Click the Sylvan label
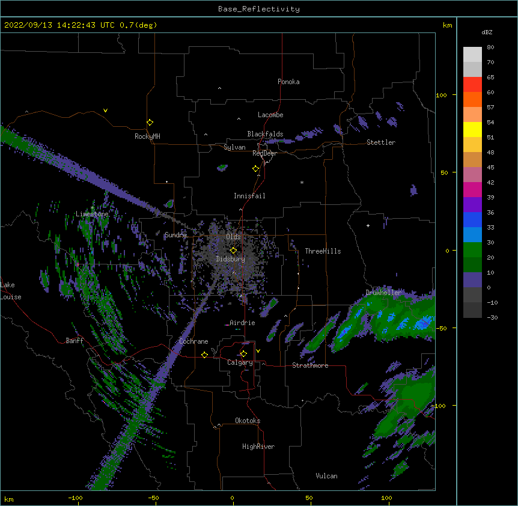The width and height of the screenshot is (518, 506). [x=234, y=147]
